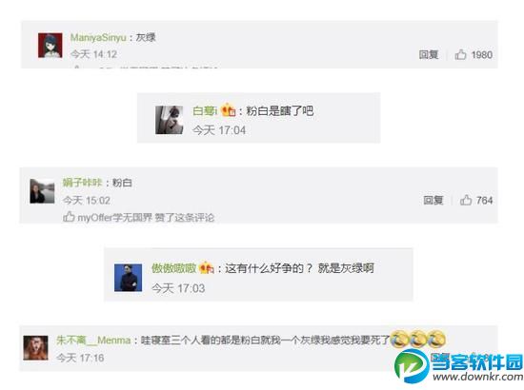The width and height of the screenshot is (524, 390).
Task: Open 朱不离__Menma's avatar photo
Action: [35, 347]
